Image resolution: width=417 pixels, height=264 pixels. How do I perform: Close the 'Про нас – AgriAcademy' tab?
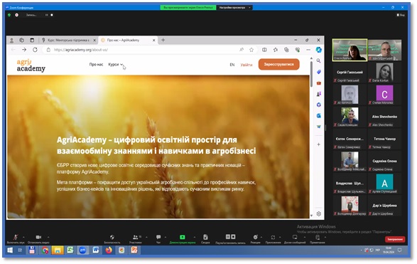(153, 41)
